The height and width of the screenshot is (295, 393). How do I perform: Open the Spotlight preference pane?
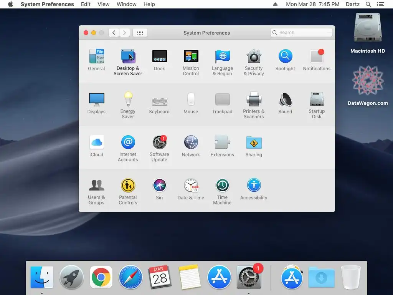click(285, 60)
